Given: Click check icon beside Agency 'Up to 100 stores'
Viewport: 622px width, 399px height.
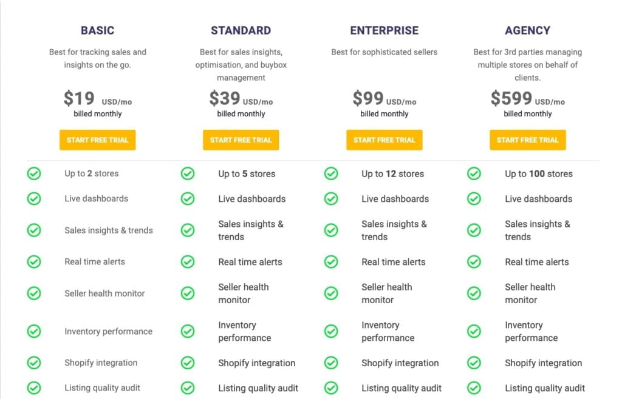Looking at the screenshot, I should pyautogui.click(x=474, y=173).
